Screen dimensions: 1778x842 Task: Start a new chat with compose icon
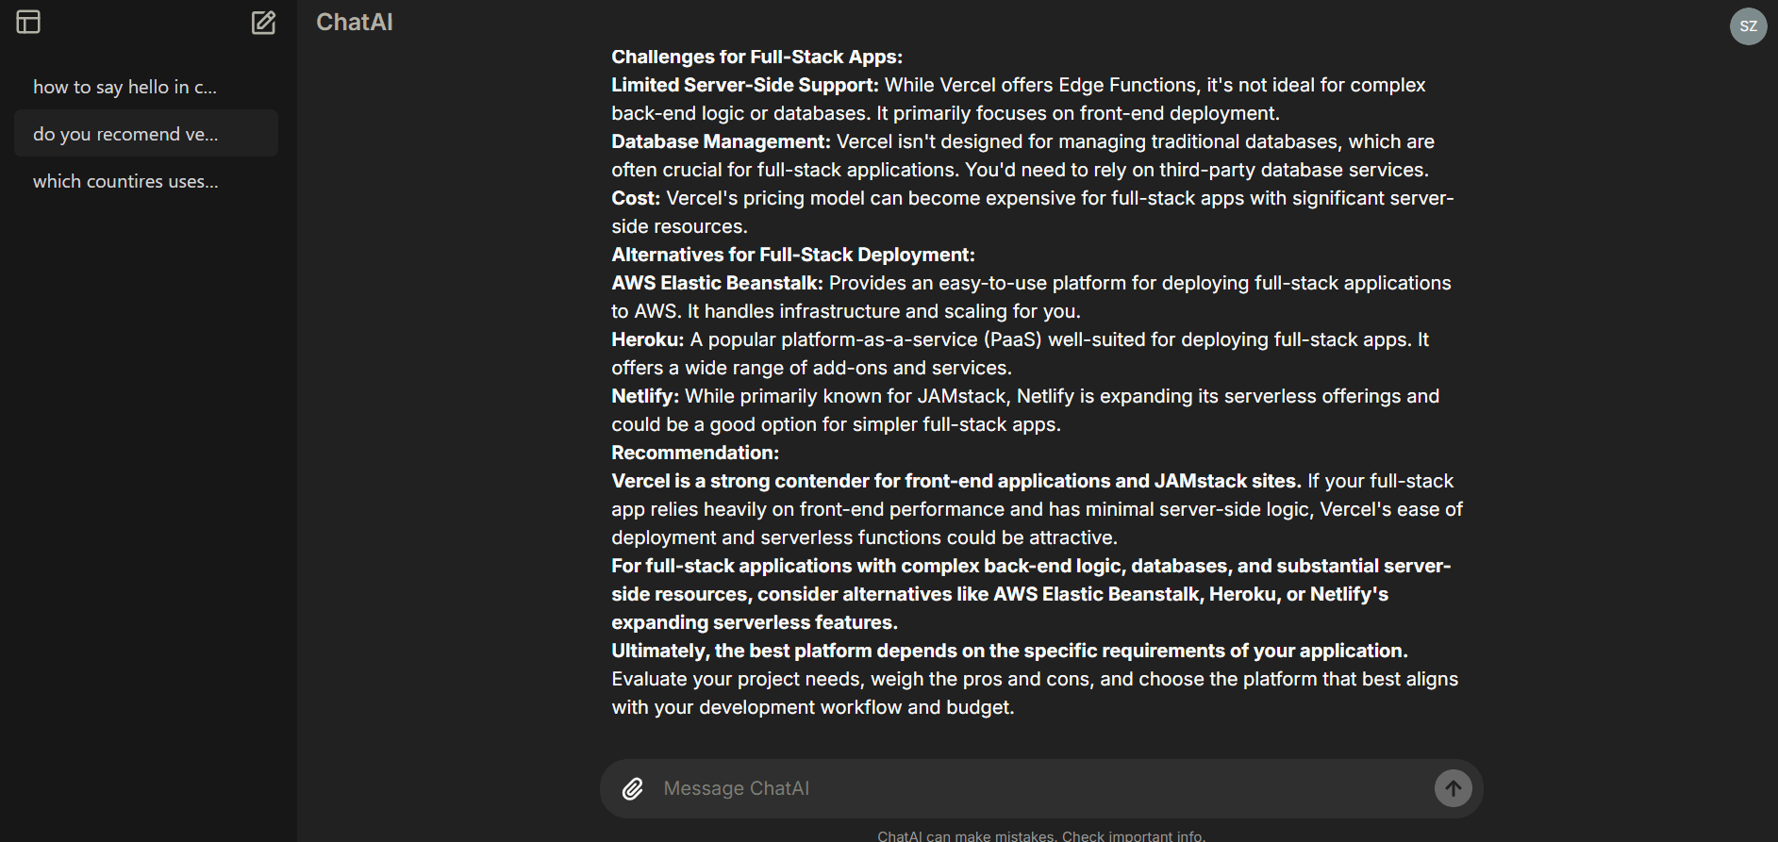coord(263,23)
